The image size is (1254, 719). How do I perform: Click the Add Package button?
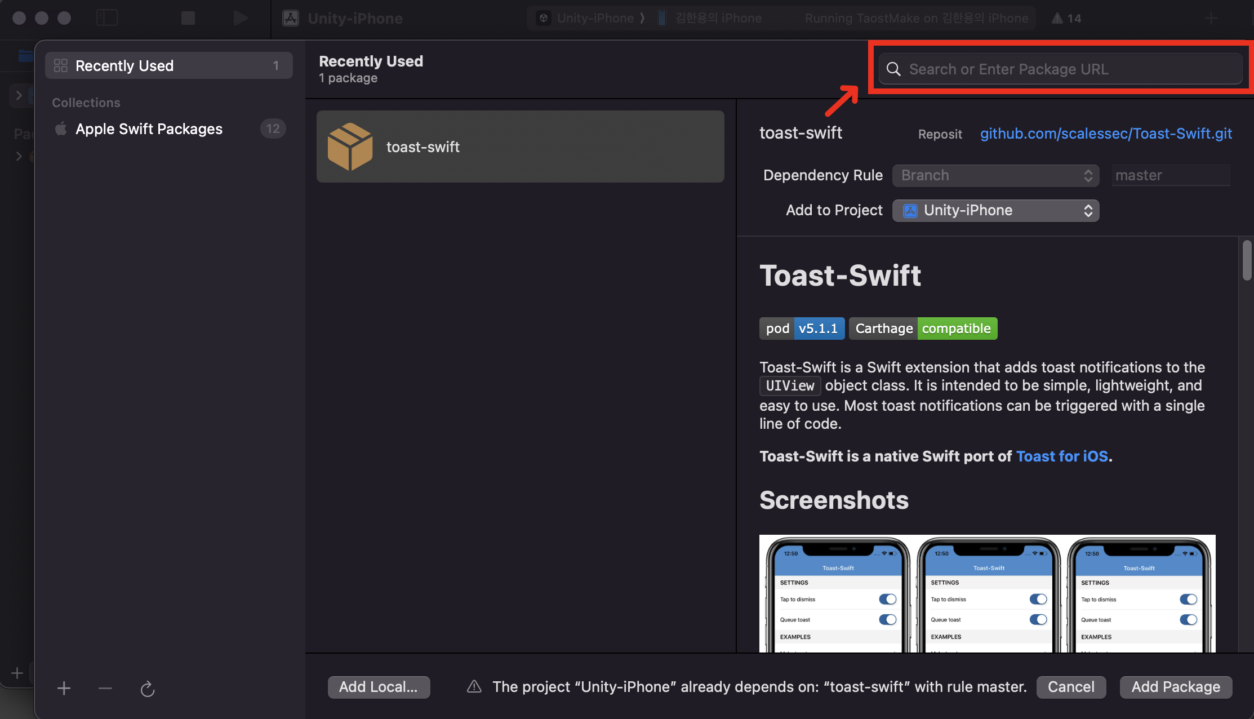tap(1176, 687)
